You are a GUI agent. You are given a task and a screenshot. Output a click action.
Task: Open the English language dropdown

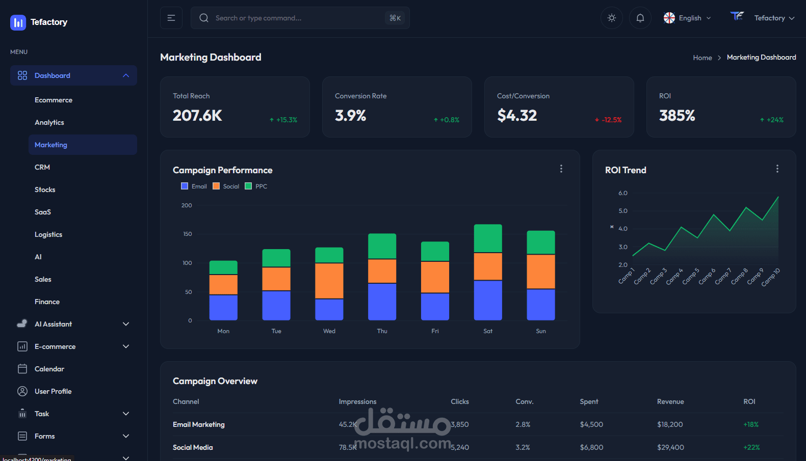click(687, 18)
